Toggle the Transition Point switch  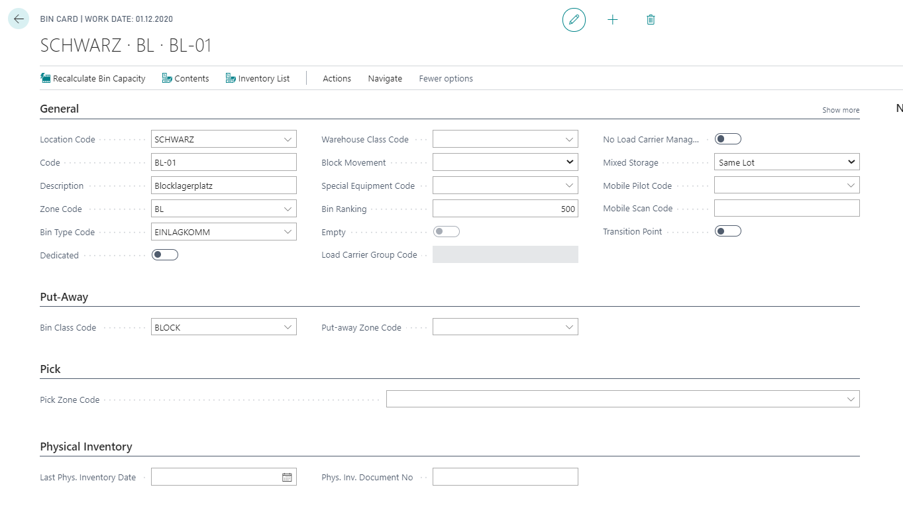(727, 231)
